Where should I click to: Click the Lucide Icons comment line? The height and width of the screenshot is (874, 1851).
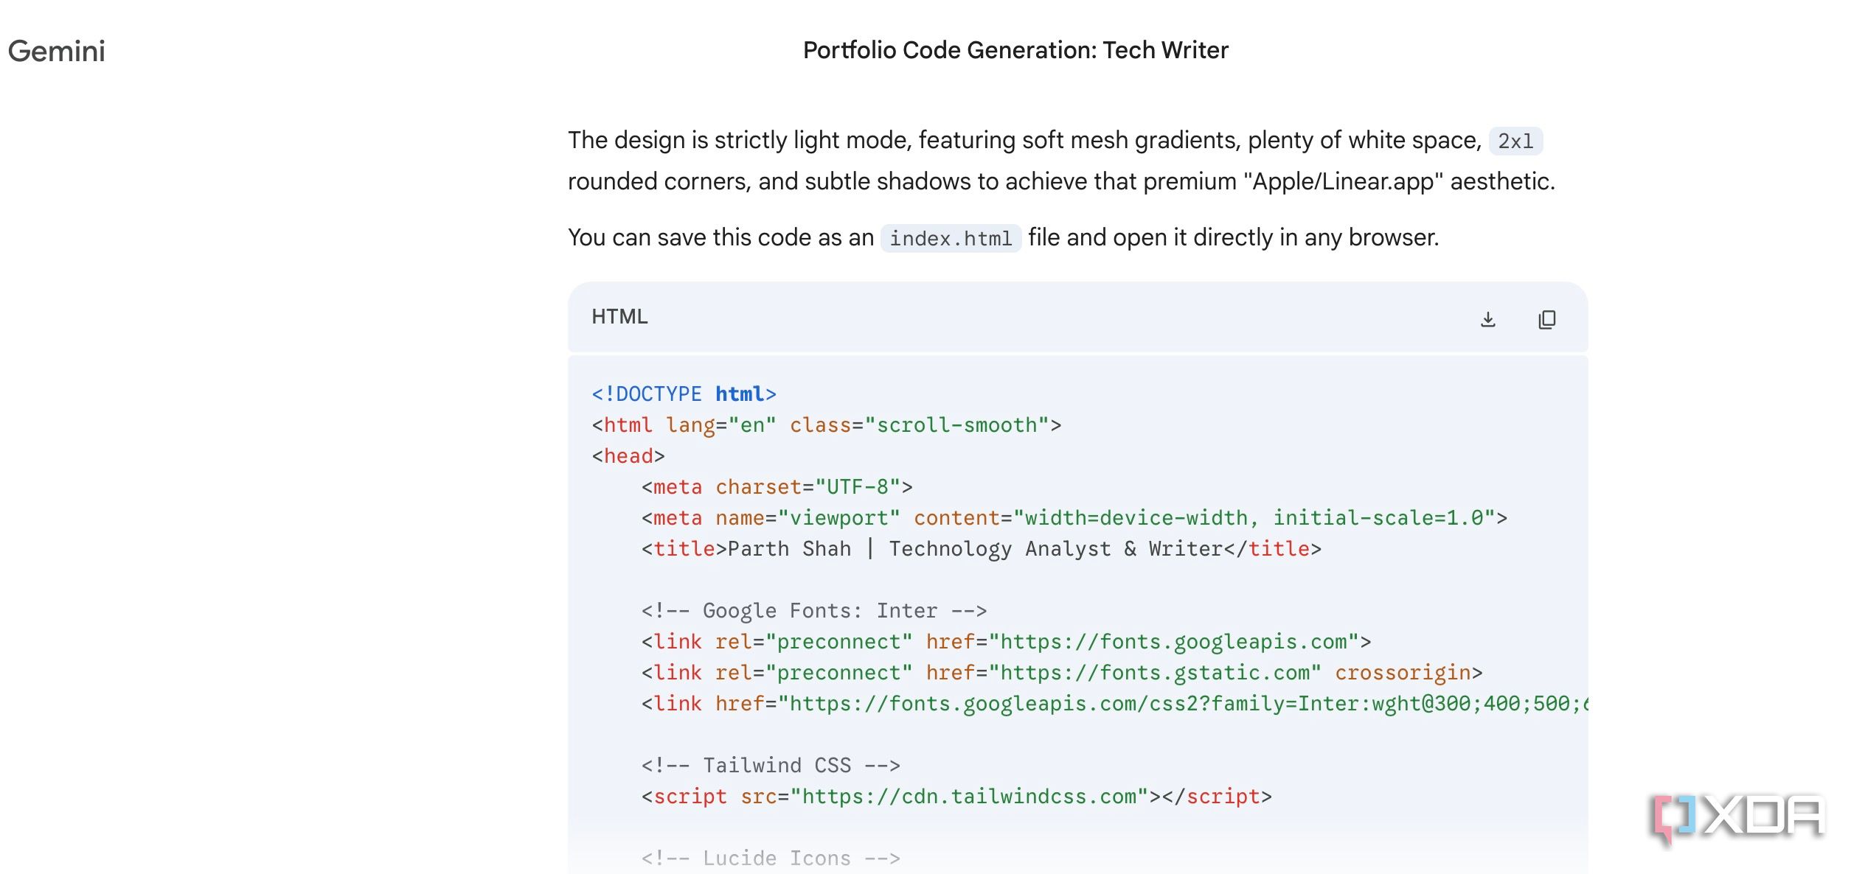click(771, 859)
